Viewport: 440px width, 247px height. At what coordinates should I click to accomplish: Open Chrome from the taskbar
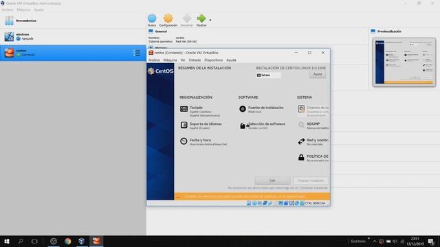[67, 241]
